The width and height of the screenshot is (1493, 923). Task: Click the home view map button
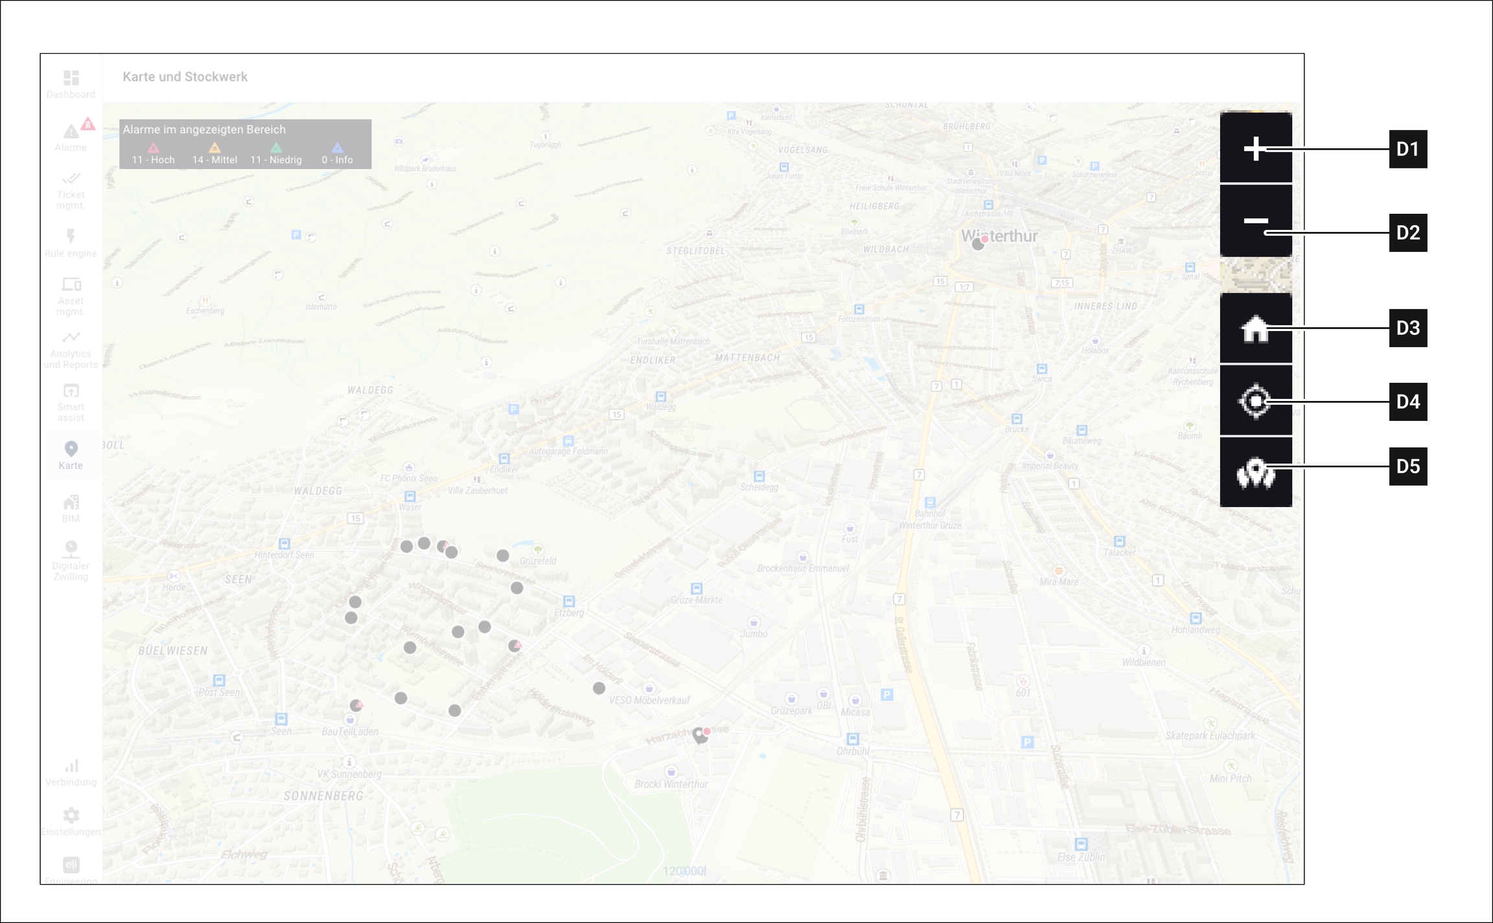[1255, 329]
